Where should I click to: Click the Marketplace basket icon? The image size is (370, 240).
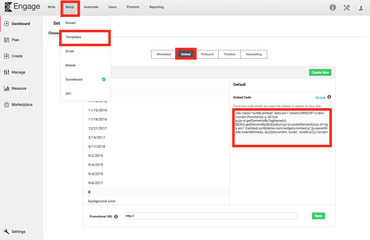pyautogui.click(x=7, y=105)
